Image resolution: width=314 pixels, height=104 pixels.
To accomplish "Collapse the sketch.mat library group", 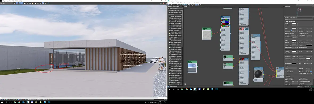I will (x=169, y=15).
